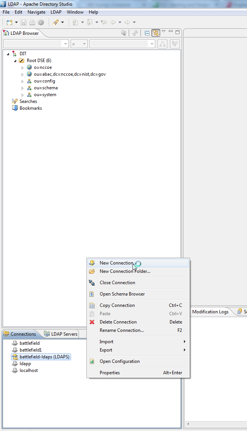Expand ou=abac,dc=nccoe,dc=nist,dc=gov entry

[x=23, y=75]
